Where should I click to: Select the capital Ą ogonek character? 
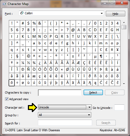pyautogui.click(x=90, y=83)
